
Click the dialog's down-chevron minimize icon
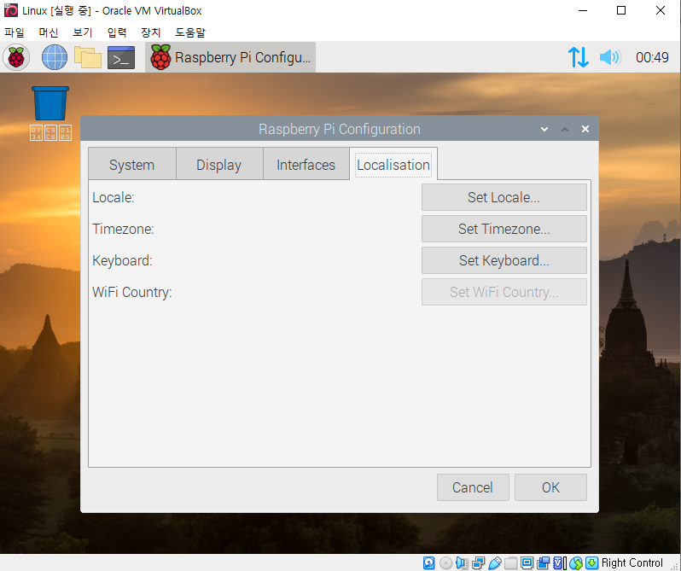[544, 129]
